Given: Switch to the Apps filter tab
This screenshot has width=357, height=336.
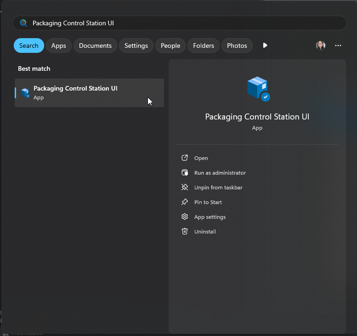Looking at the screenshot, I should [x=59, y=46].
